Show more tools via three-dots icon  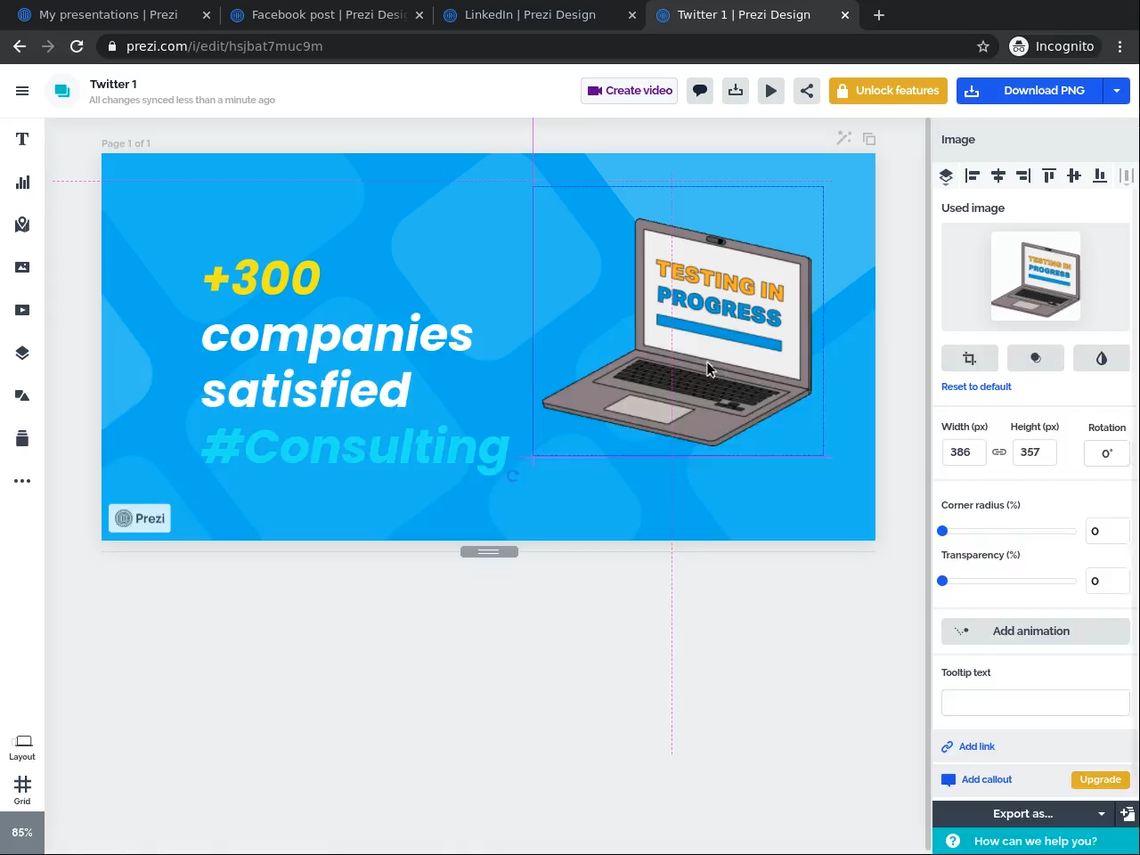22,481
